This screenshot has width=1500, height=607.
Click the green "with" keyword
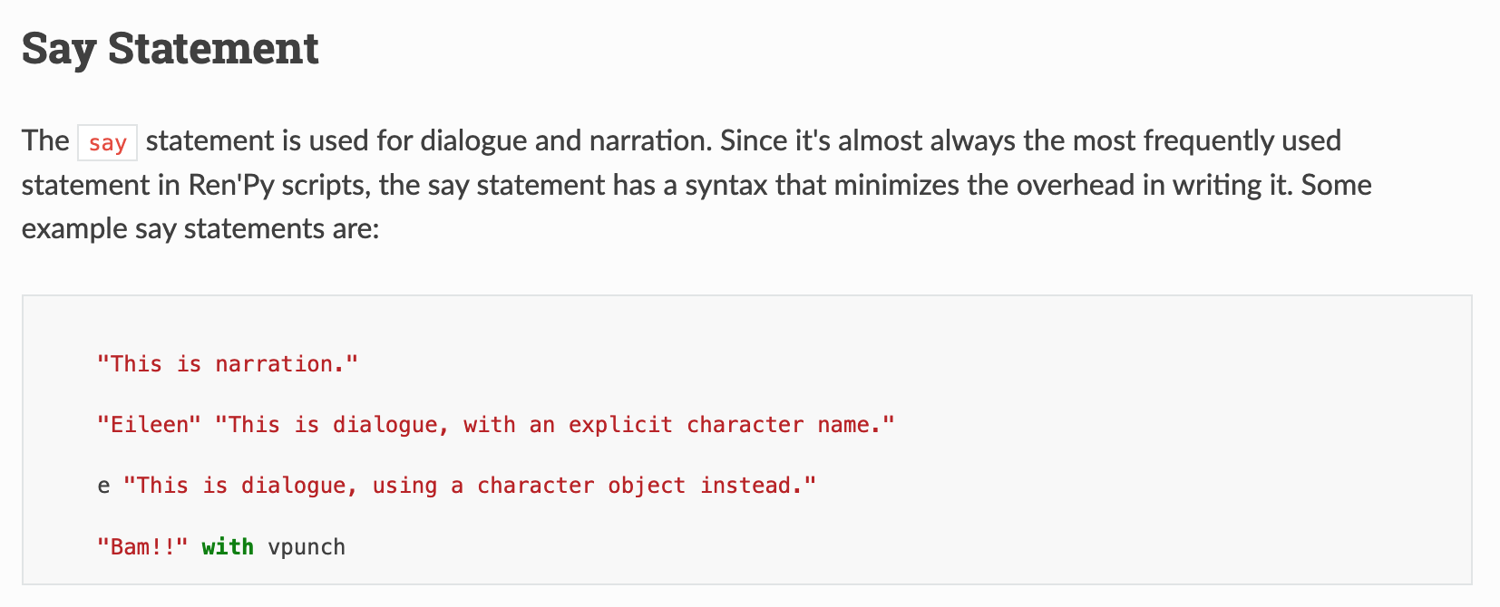pyautogui.click(x=228, y=547)
